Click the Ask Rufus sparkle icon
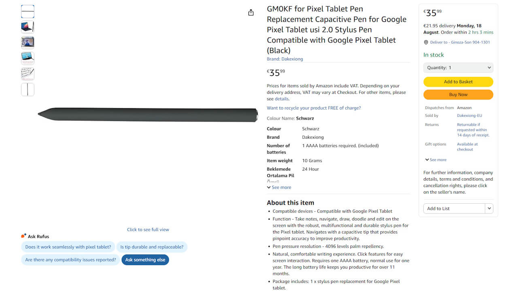518x291 pixels. [x=23, y=236]
